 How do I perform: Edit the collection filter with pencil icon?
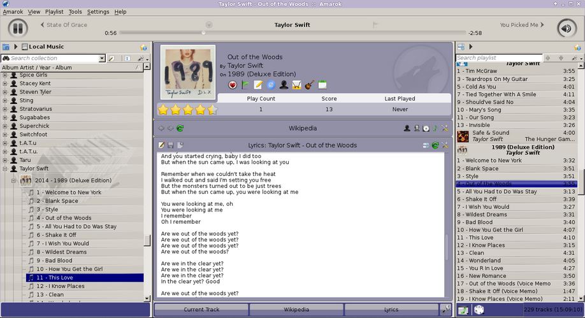(111, 58)
